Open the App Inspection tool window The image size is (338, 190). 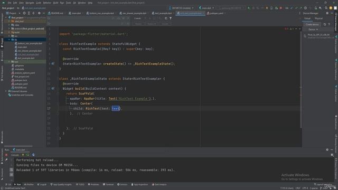pos(139,184)
